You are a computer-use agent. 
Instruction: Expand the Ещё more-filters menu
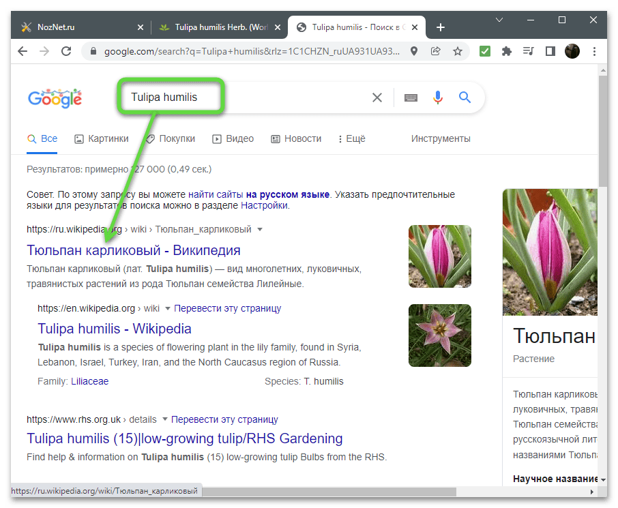click(351, 138)
